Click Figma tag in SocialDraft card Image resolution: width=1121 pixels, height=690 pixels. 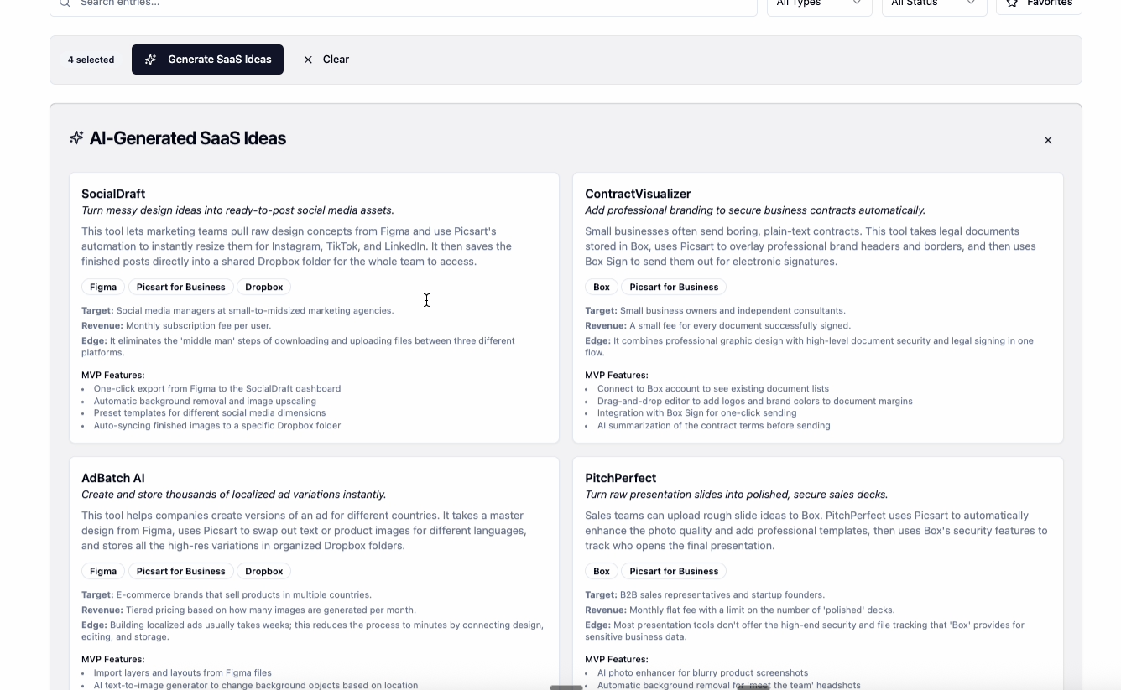point(103,287)
